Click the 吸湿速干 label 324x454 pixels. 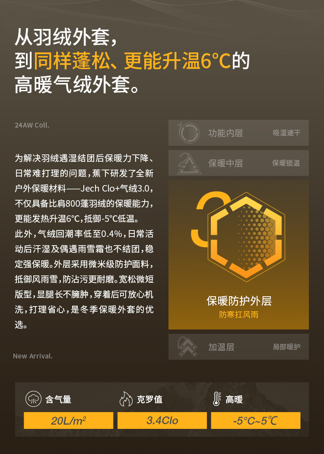287,133
